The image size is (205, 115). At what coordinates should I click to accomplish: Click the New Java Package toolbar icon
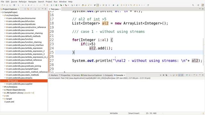pyautogui.click(x=72, y=5)
